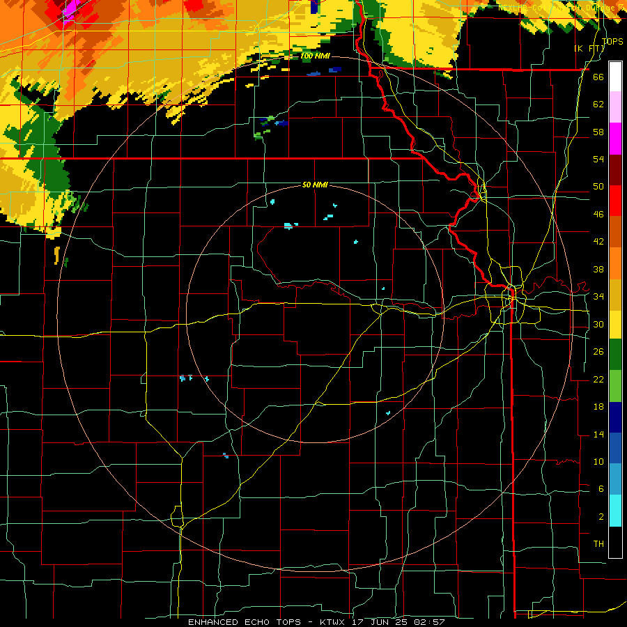Click the "38" legend value
The image size is (627, 627).
coord(598,269)
